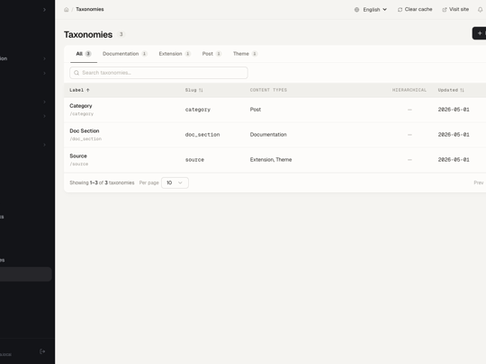Screen dimensions: 486x364
Task: Click the logout icon in sidebar
Action: 42,351
